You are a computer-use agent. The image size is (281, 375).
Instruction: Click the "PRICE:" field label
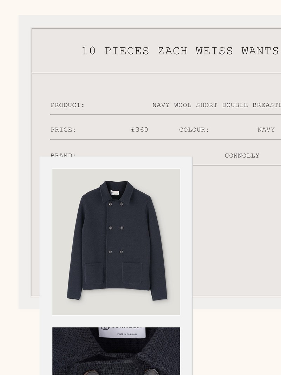64,130
